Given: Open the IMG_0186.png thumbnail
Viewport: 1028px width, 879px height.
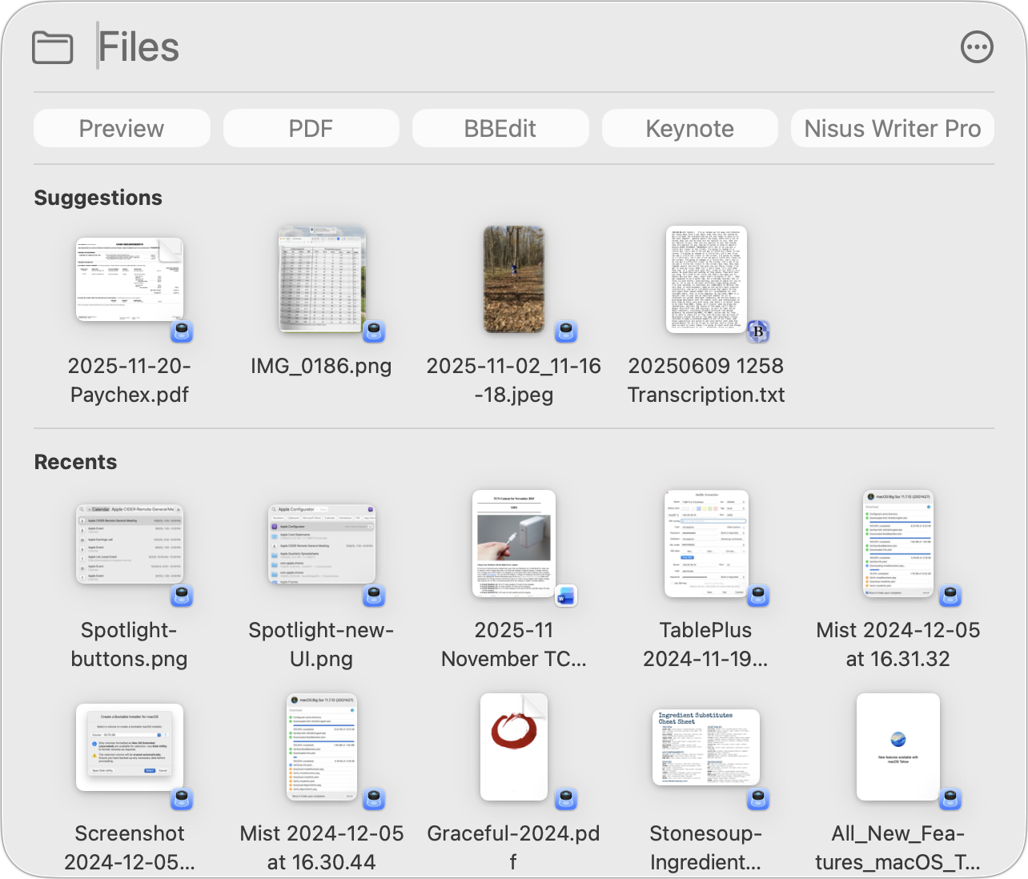Looking at the screenshot, I should click(321, 279).
